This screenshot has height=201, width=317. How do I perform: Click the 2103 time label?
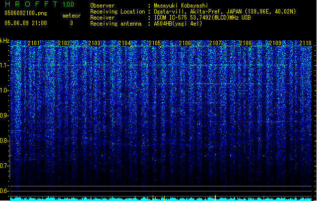pos(94,43)
